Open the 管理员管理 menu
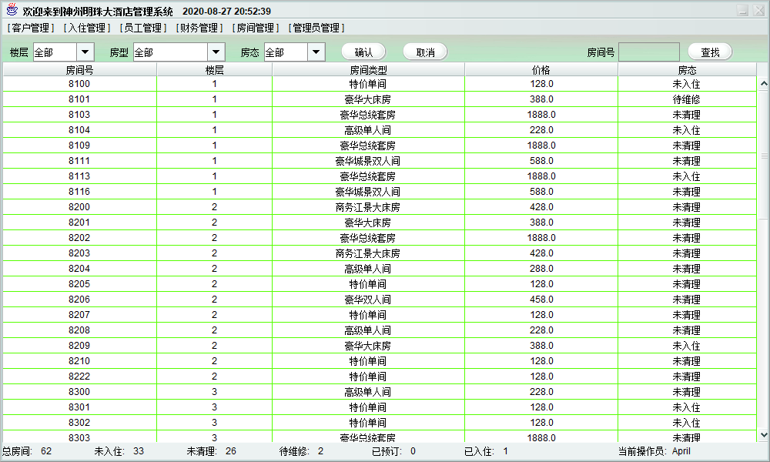The image size is (770, 462). tap(316, 28)
